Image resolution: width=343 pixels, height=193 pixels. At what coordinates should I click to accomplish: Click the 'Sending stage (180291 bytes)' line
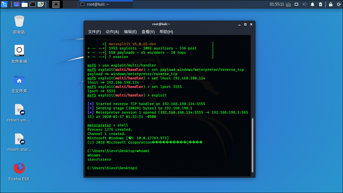coord(140,108)
